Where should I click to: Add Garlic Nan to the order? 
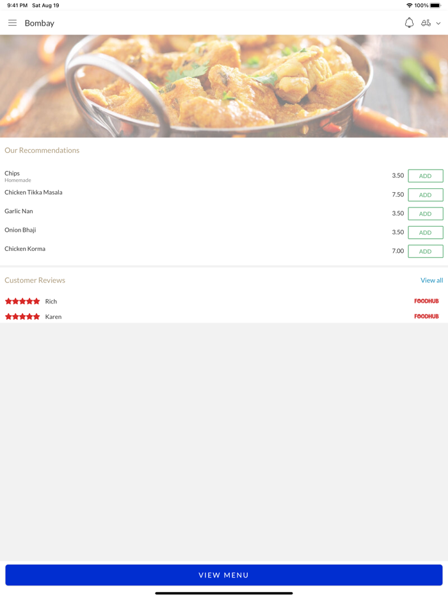426,214
